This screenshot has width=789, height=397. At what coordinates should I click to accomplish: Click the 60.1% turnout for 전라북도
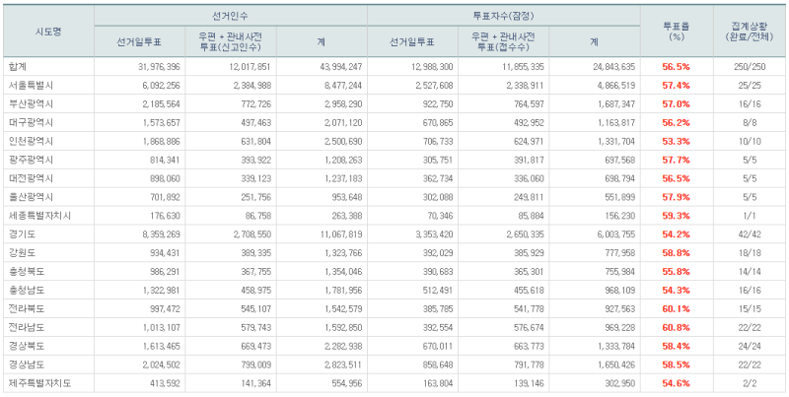676,308
